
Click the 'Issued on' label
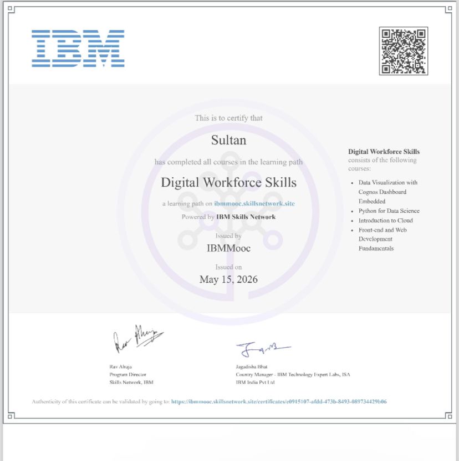[228, 267]
